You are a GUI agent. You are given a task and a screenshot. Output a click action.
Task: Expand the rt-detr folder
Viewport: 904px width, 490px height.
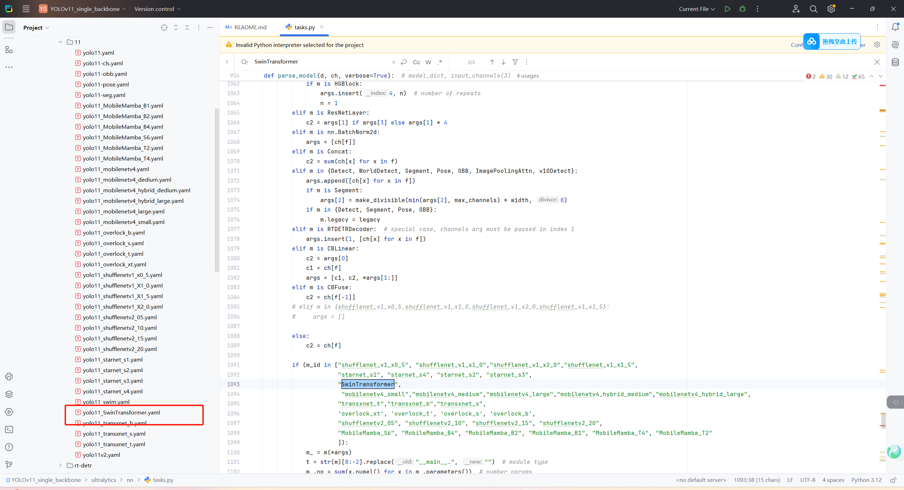tap(60, 465)
